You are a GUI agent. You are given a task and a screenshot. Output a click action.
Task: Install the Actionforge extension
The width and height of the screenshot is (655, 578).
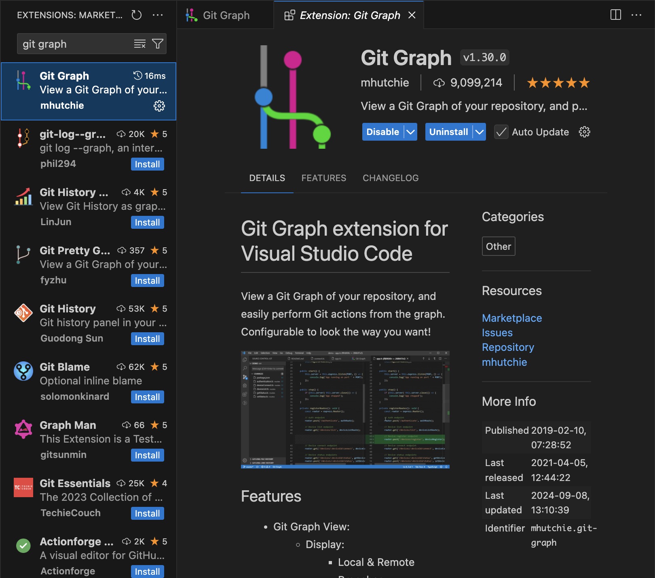coord(147,572)
